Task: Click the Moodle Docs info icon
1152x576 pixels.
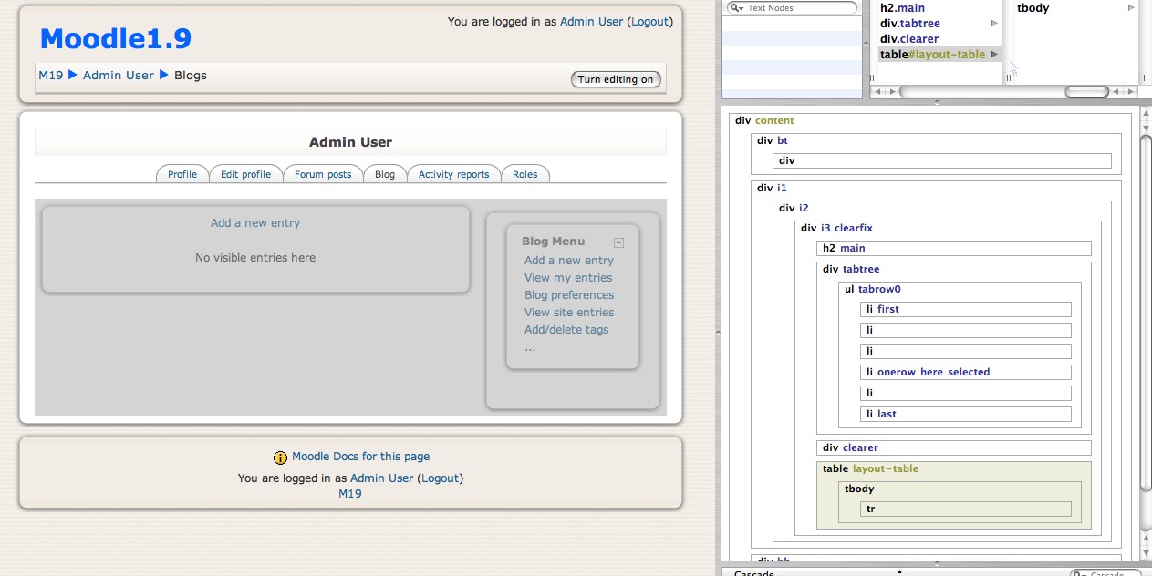Action: 280,458
